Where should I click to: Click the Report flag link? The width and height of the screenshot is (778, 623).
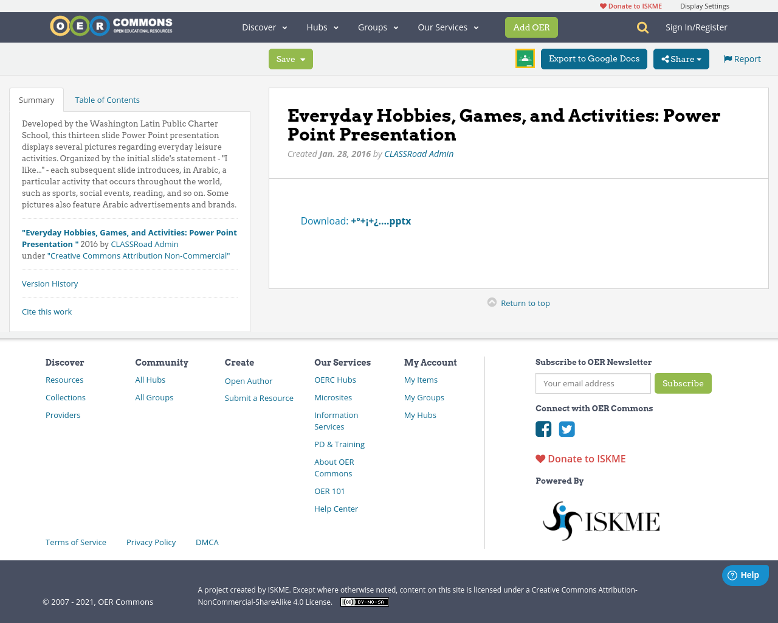[x=742, y=59]
